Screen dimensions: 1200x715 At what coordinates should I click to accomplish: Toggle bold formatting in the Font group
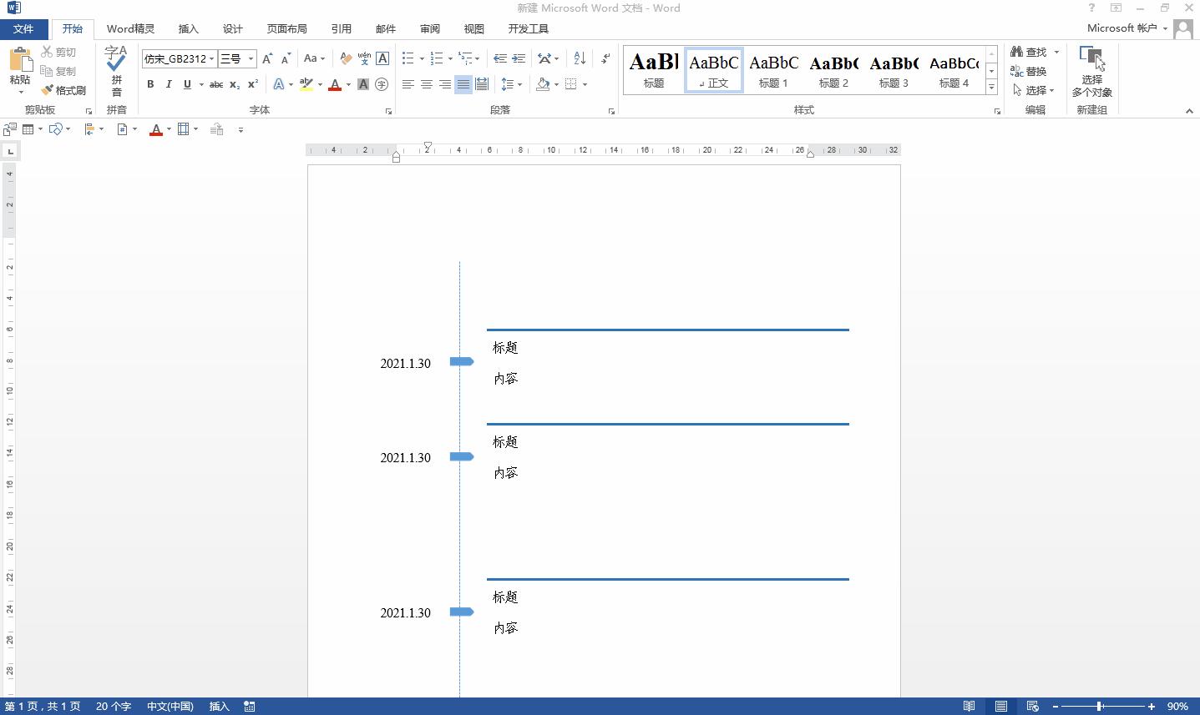[x=150, y=84]
